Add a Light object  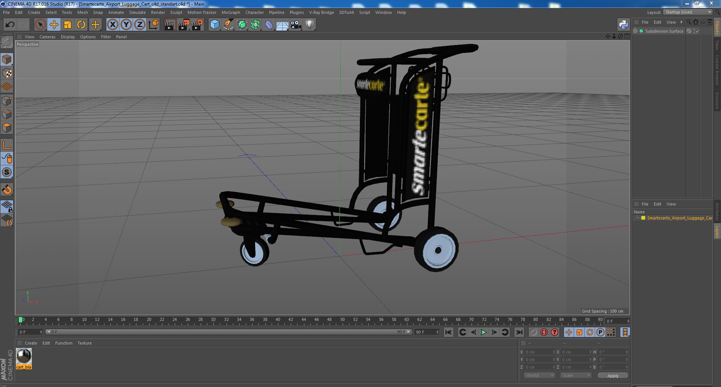coord(309,25)
